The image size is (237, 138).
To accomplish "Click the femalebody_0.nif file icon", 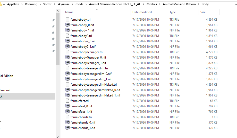I will tap(67, 25).
